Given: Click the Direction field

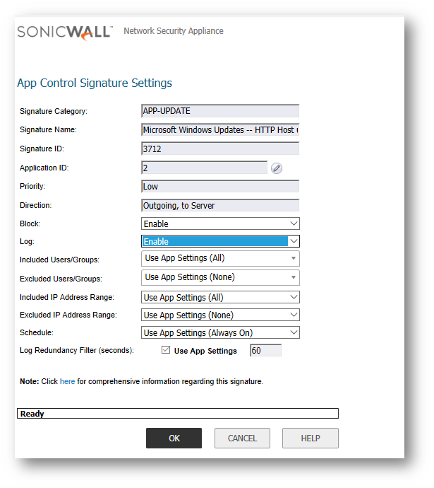Looking at the screenshot, I should click(220, 205).
